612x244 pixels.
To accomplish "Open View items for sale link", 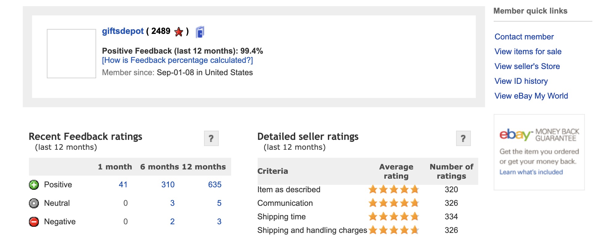I will [x=528, y=52].
